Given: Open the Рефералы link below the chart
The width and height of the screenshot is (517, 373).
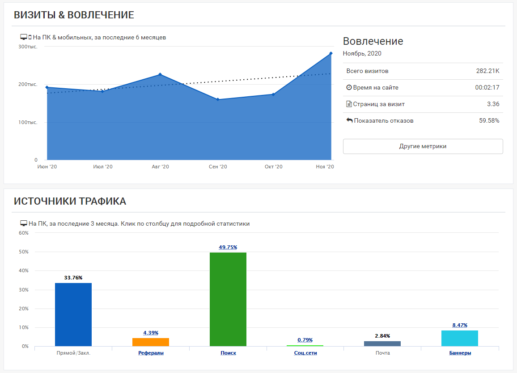Looking at the screenshot, I should tap(151, 353).
